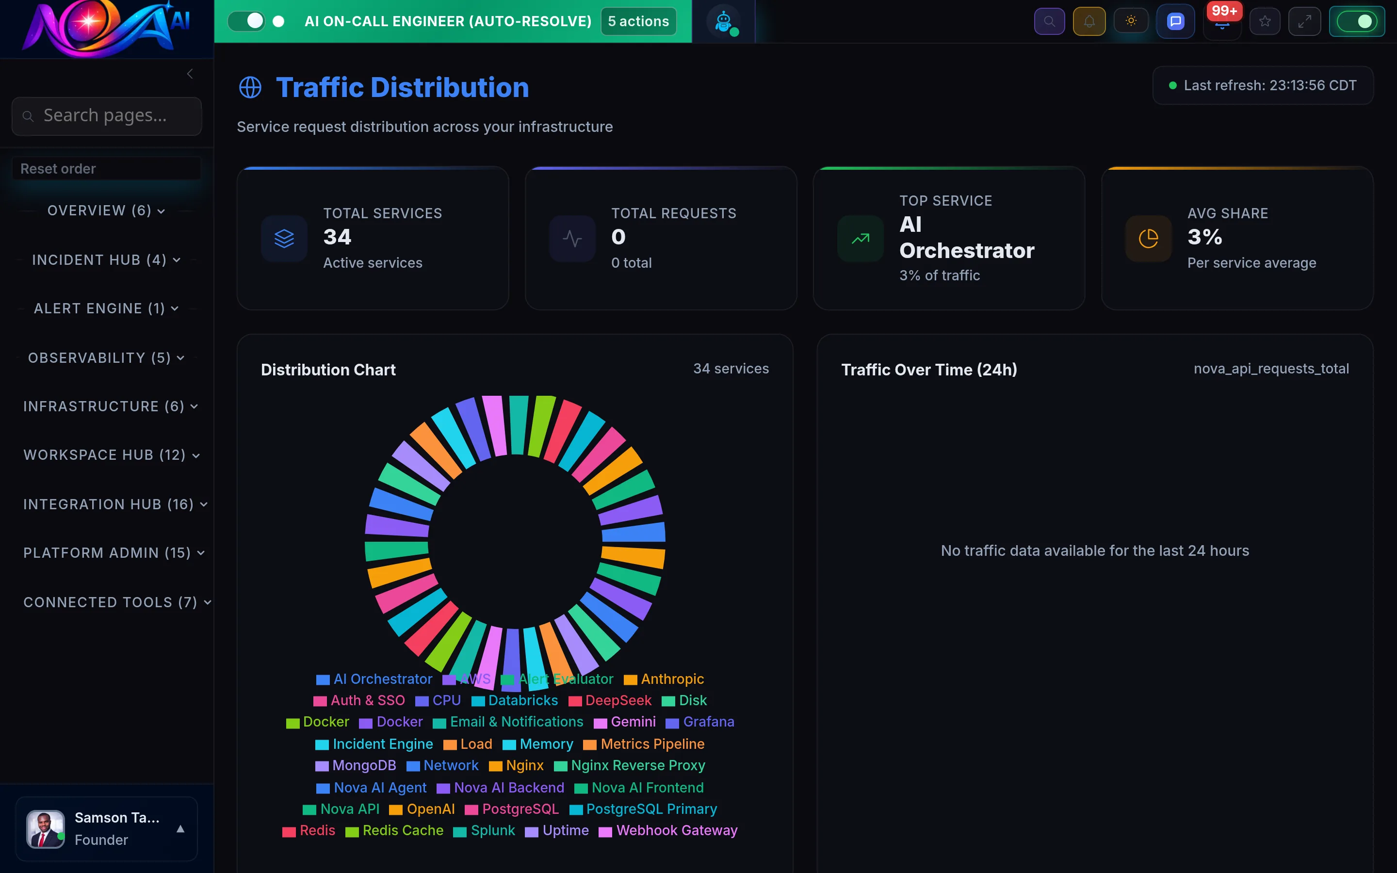The height and width of the screenshot is (873, 1397).
Task: Open the AI robot assistant icon
Action: 723,21
